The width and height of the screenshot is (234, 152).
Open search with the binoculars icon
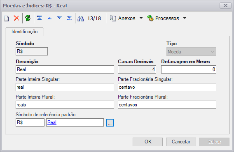(81, 18)
